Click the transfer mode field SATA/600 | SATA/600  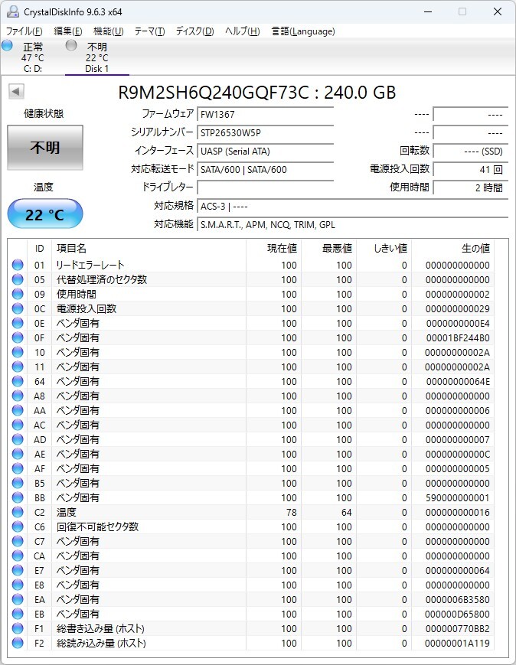pos(265,170)
